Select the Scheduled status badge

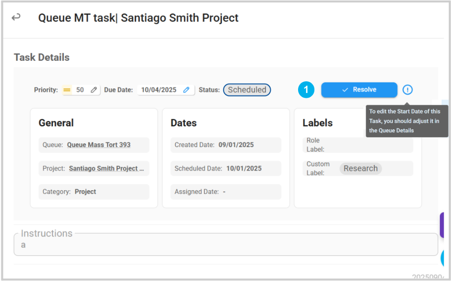coord(247,90)
